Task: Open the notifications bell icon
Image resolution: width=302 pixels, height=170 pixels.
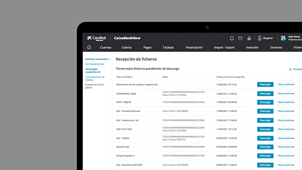Action: coord(232,38)
